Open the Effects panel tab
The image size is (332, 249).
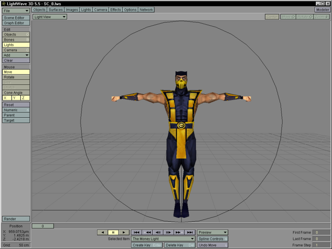[115, 10]
